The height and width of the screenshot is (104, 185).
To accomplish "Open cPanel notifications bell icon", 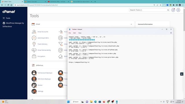I will (x=173, y=10).
